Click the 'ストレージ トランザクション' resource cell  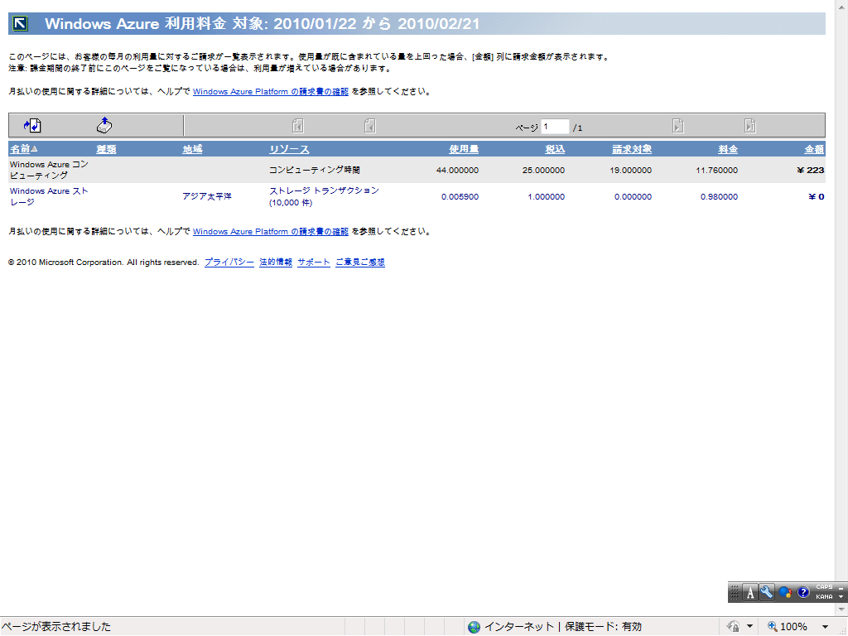pyautogui.click(x=325, y=196)
